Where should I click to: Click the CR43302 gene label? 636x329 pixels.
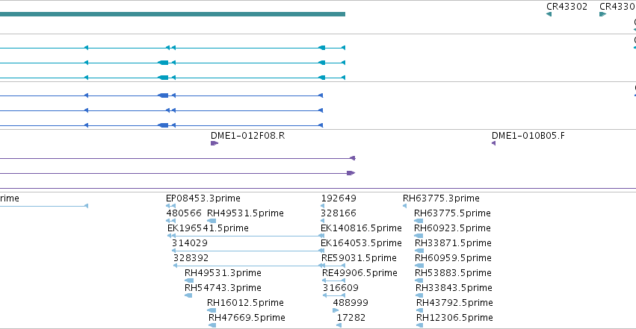[566, 7]
